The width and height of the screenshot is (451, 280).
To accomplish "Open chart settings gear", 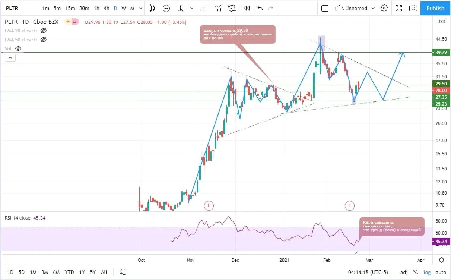I will click(x=384, y=8).
